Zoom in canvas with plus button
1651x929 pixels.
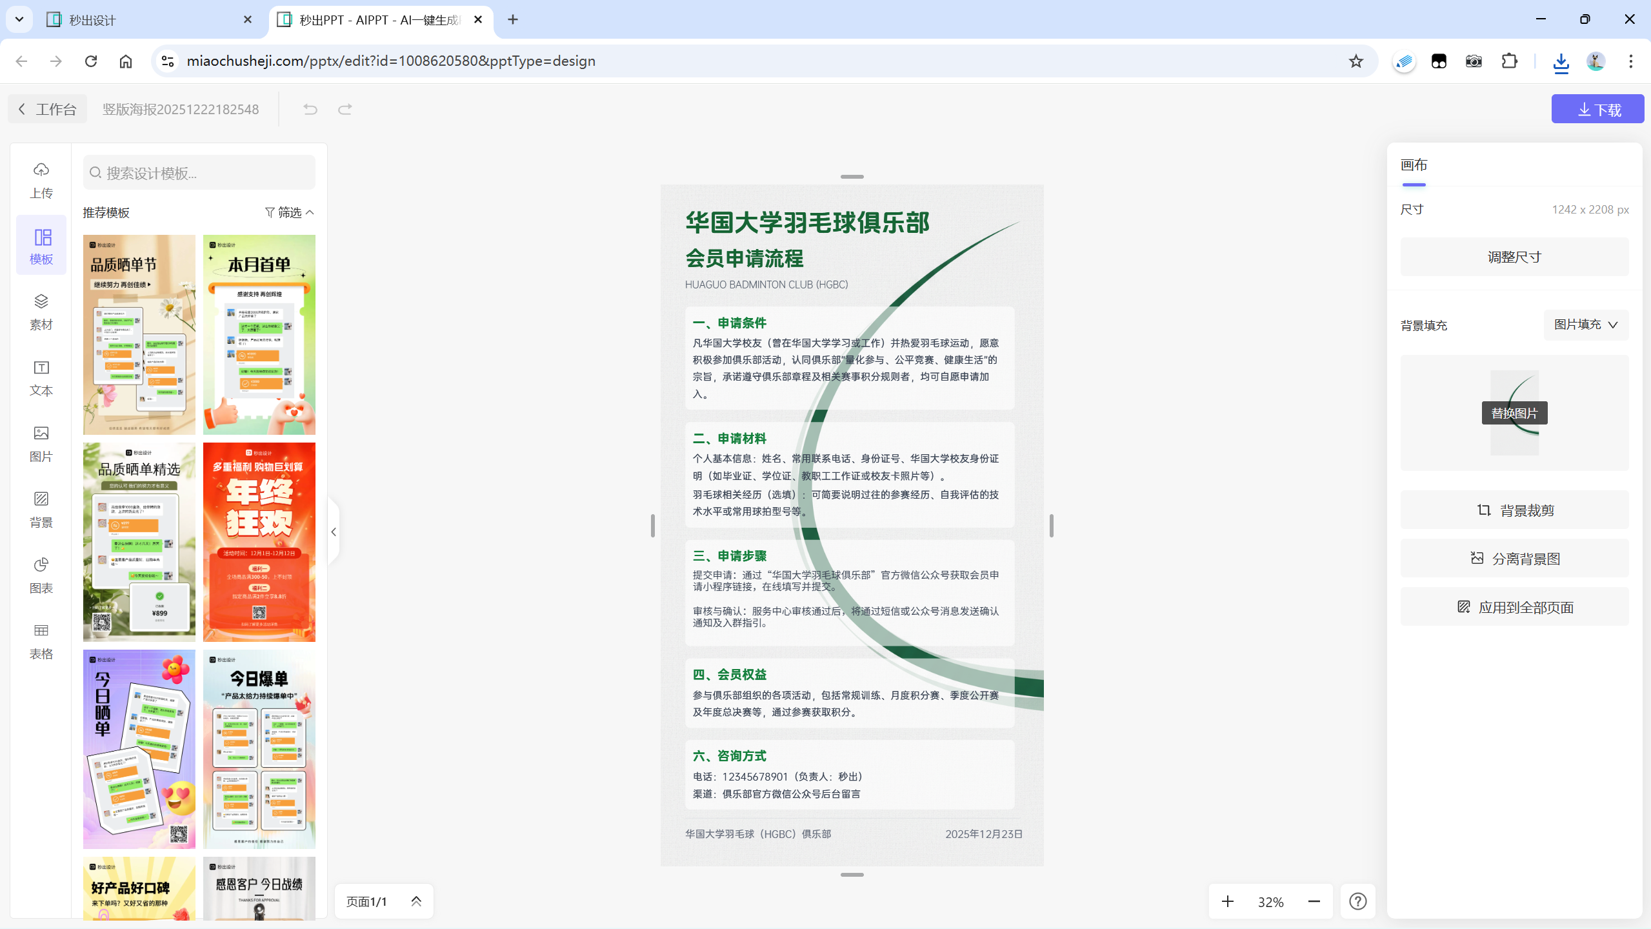point(1227,901)
